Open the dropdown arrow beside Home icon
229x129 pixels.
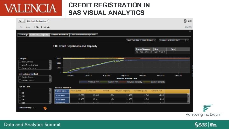click(23, 21)
